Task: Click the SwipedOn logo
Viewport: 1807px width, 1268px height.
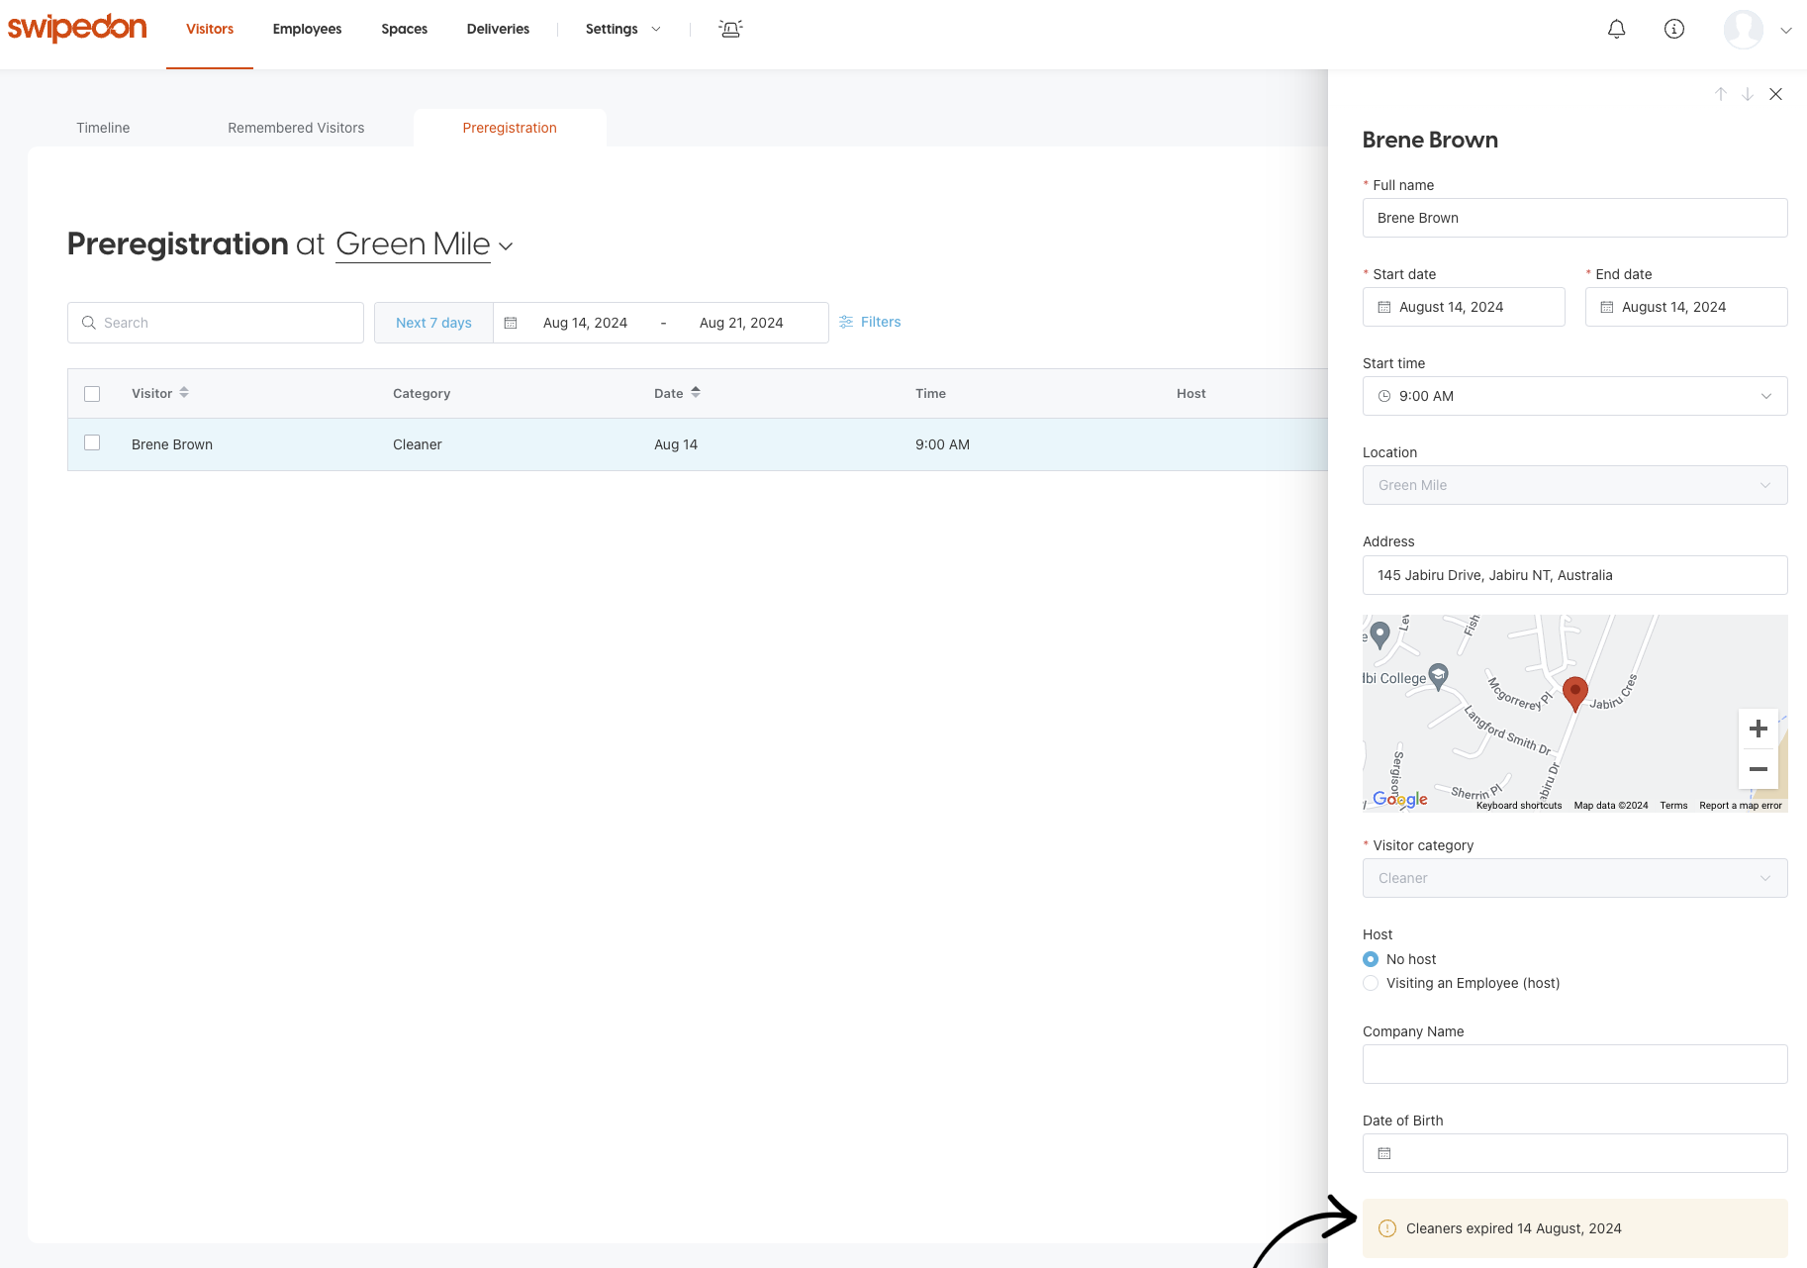Action: (x=77, y=28)
